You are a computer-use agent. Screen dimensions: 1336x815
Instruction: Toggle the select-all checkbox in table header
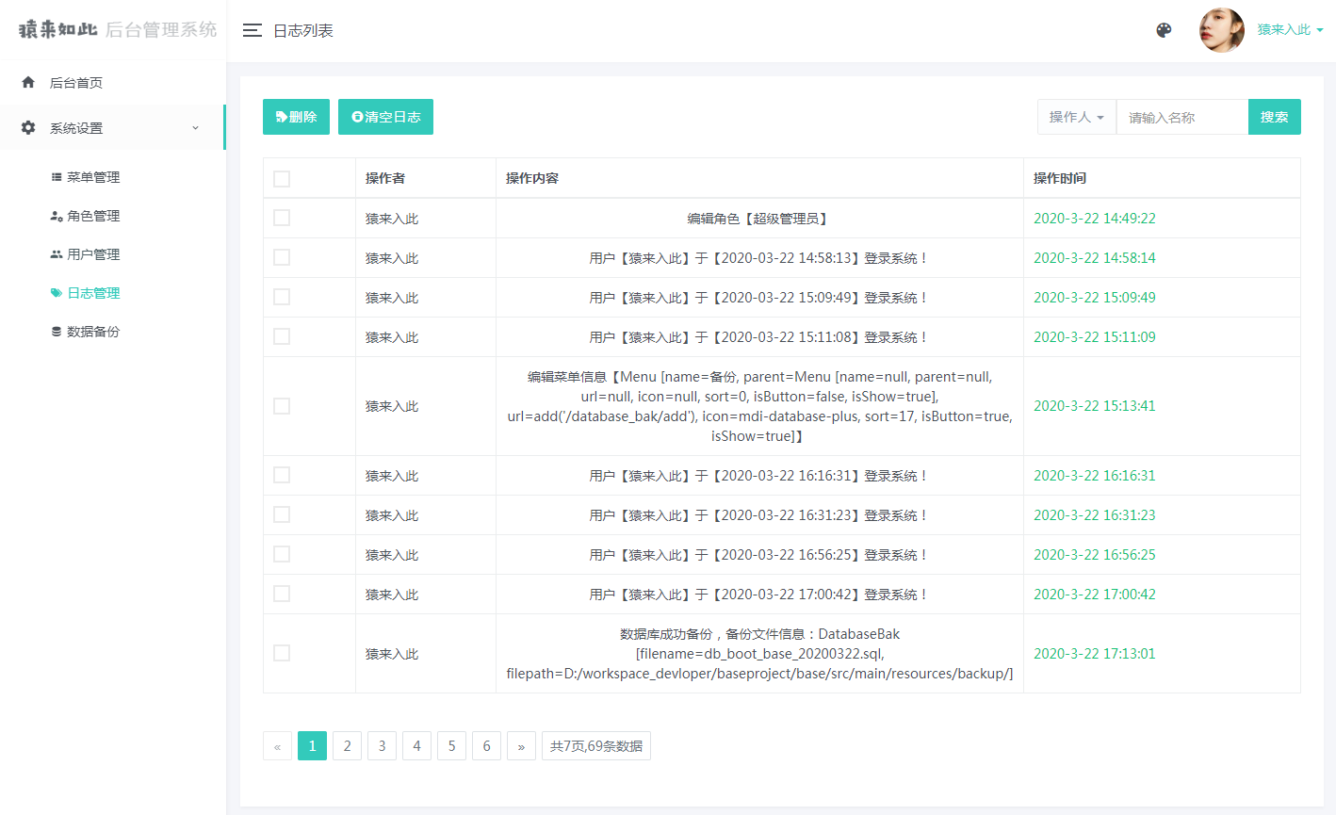pyautogui.click(x=282, y=179)
